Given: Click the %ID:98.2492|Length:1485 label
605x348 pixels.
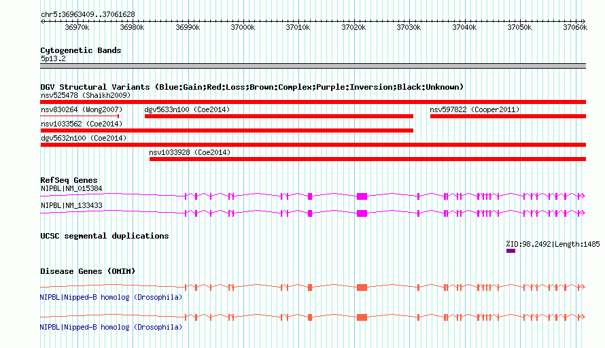Looking at the screenshot, I should pos(553,244).
